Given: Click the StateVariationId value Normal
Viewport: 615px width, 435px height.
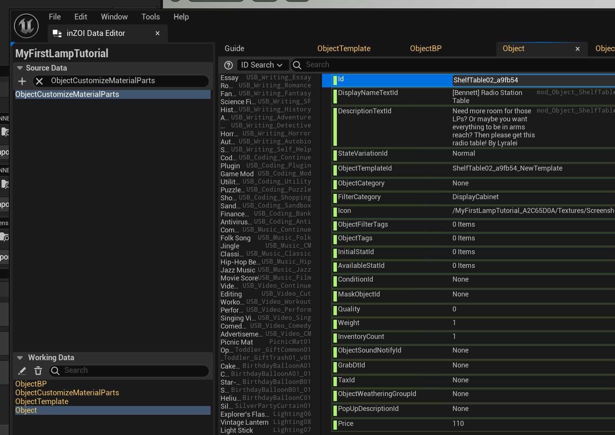Looking at the screenshot, I should pos(464,153).
